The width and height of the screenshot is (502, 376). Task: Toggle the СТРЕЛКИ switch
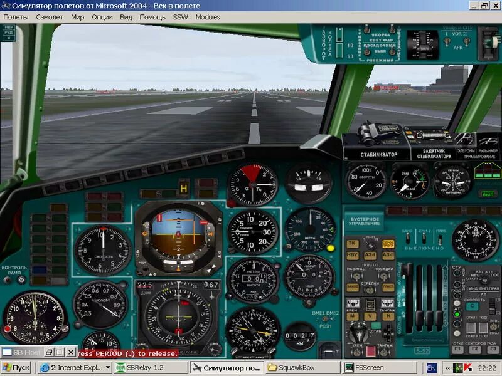(x=370, y=290)
